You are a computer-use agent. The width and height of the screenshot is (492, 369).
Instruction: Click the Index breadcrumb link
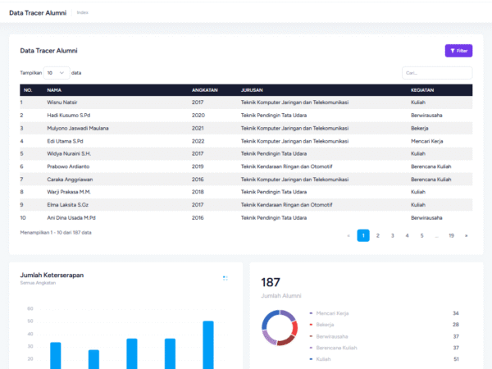(83, 12)
